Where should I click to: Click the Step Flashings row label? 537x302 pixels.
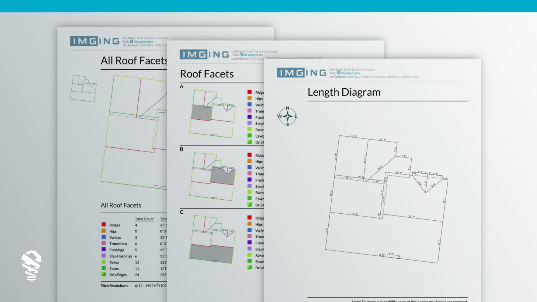coord(121,256)
